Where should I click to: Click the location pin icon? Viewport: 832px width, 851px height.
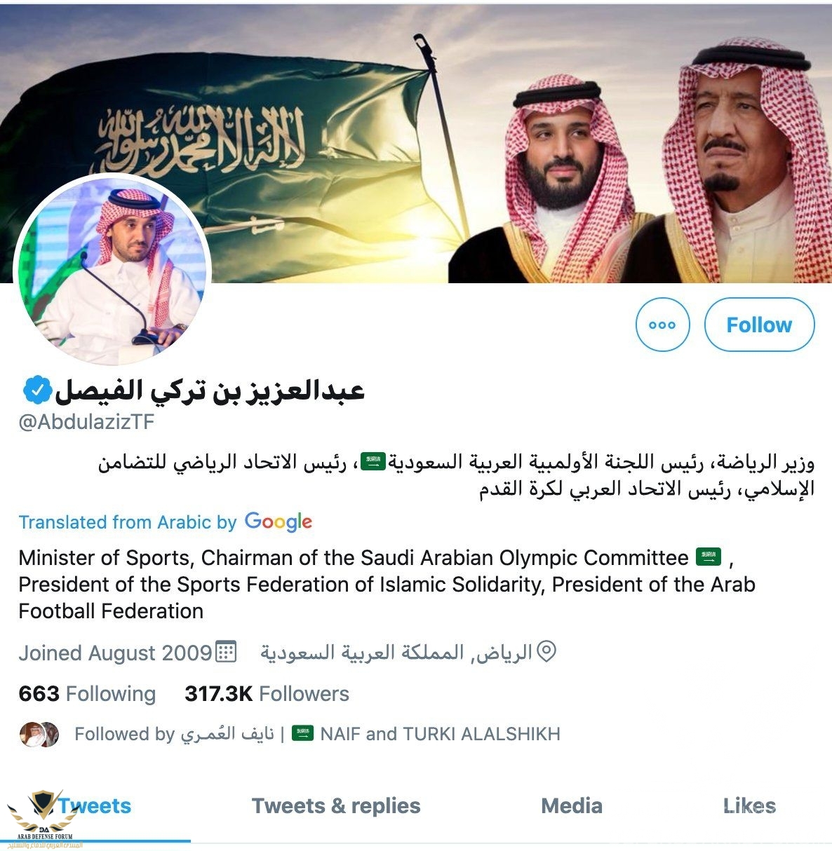click(546, 652)
